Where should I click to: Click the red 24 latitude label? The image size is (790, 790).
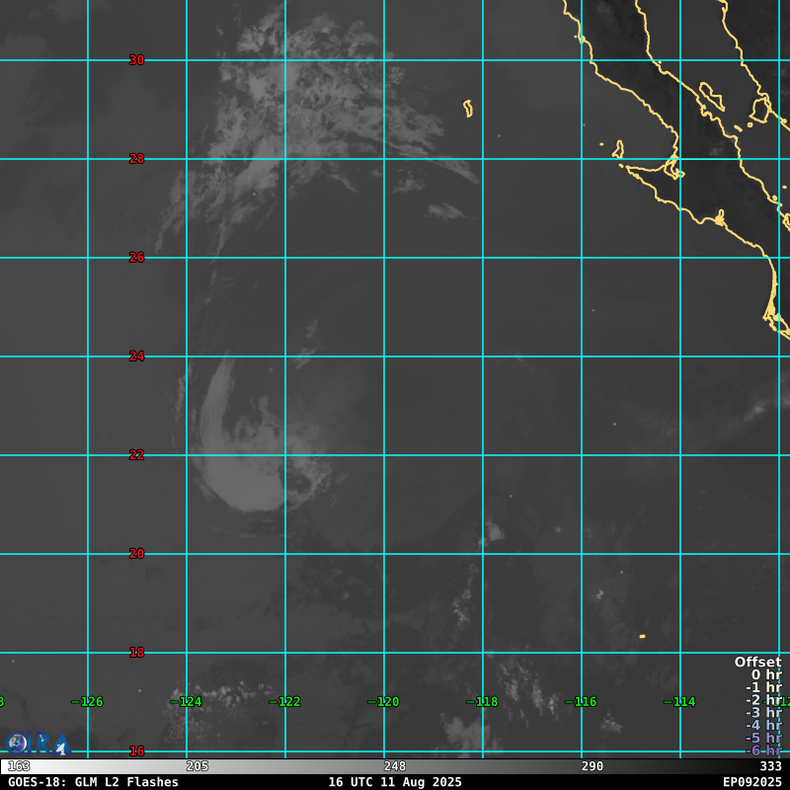pos(136,356)
